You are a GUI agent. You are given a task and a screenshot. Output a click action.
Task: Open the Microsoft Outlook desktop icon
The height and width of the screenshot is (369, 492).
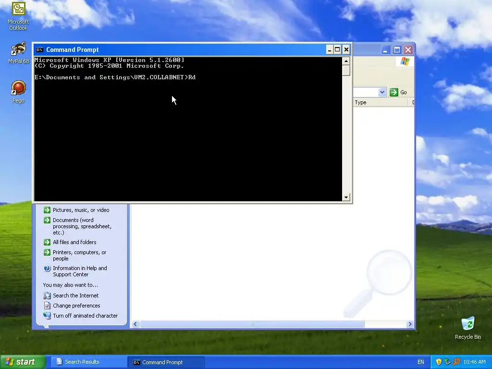pos(18,16)
